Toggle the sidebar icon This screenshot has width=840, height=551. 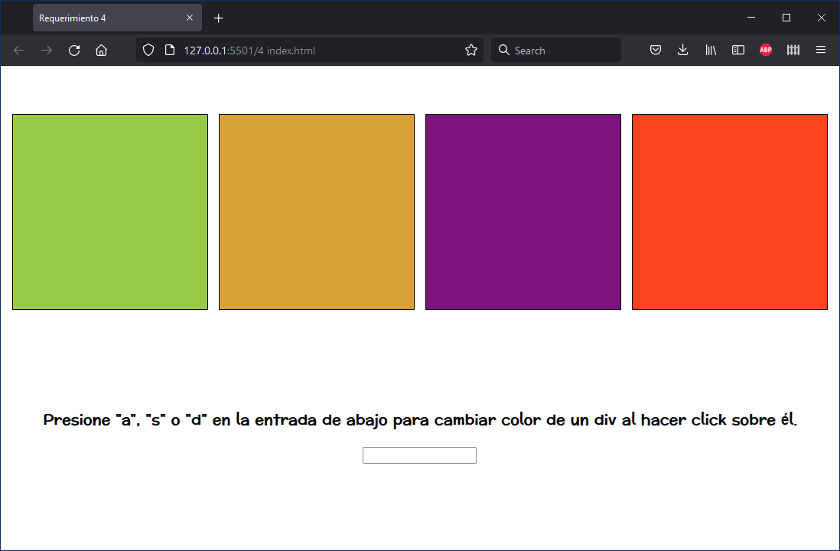tap(737, 50)
